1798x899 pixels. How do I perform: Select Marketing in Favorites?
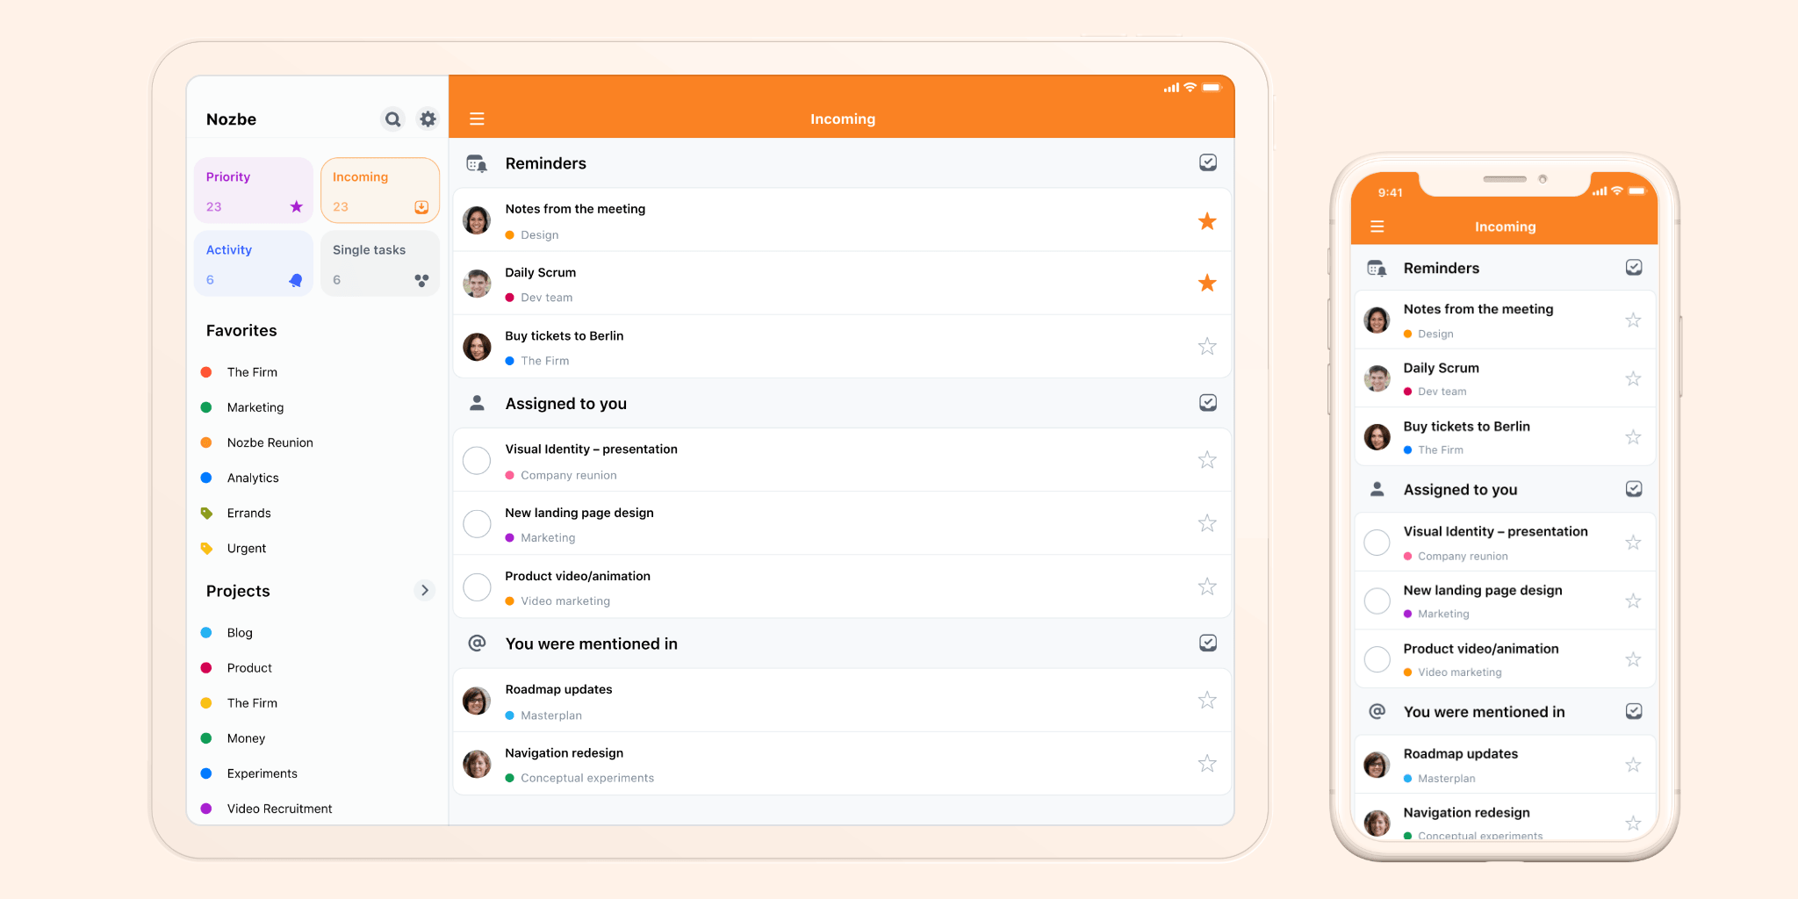click(255, 407)
